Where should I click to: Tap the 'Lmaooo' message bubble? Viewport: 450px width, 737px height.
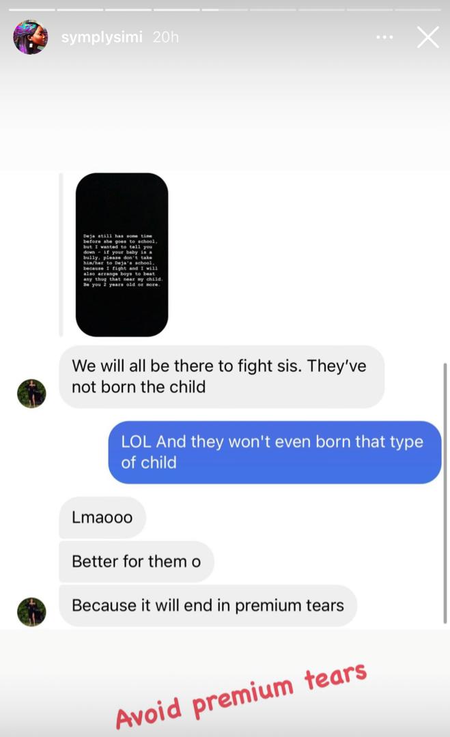pos(102,517)
